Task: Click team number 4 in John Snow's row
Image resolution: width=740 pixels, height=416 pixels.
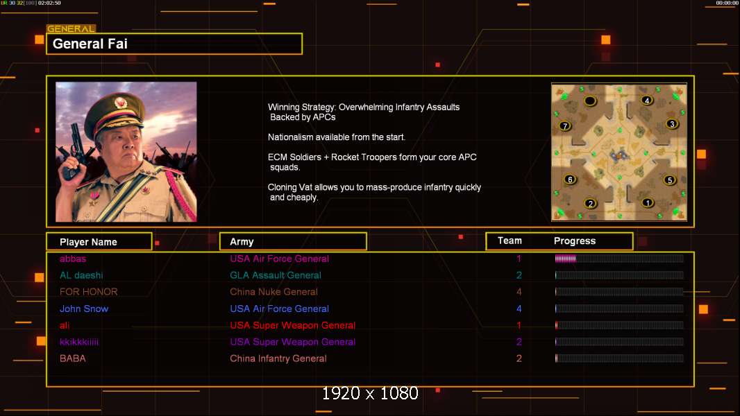Action: [519, 309]
